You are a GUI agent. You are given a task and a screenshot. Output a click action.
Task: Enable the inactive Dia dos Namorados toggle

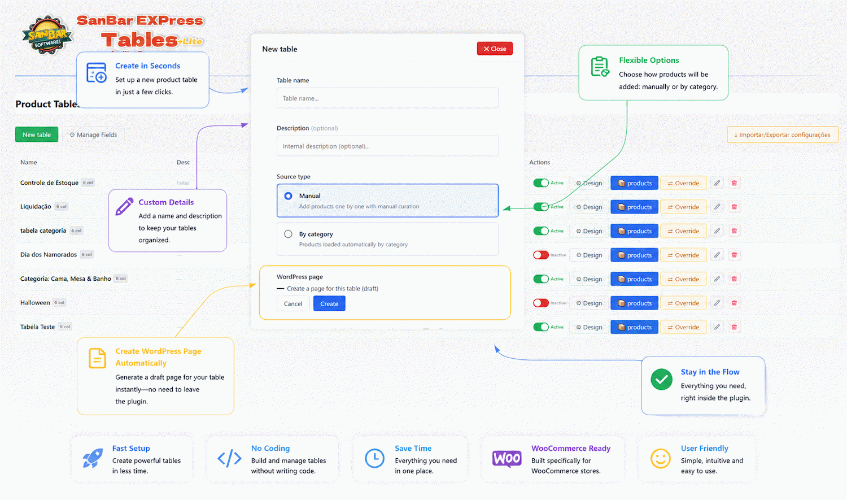tap(541, 255)
